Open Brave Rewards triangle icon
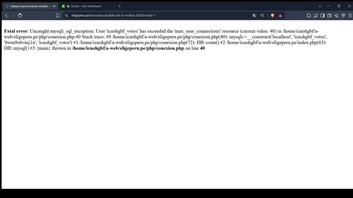353x198 pixels. (280, 15)
